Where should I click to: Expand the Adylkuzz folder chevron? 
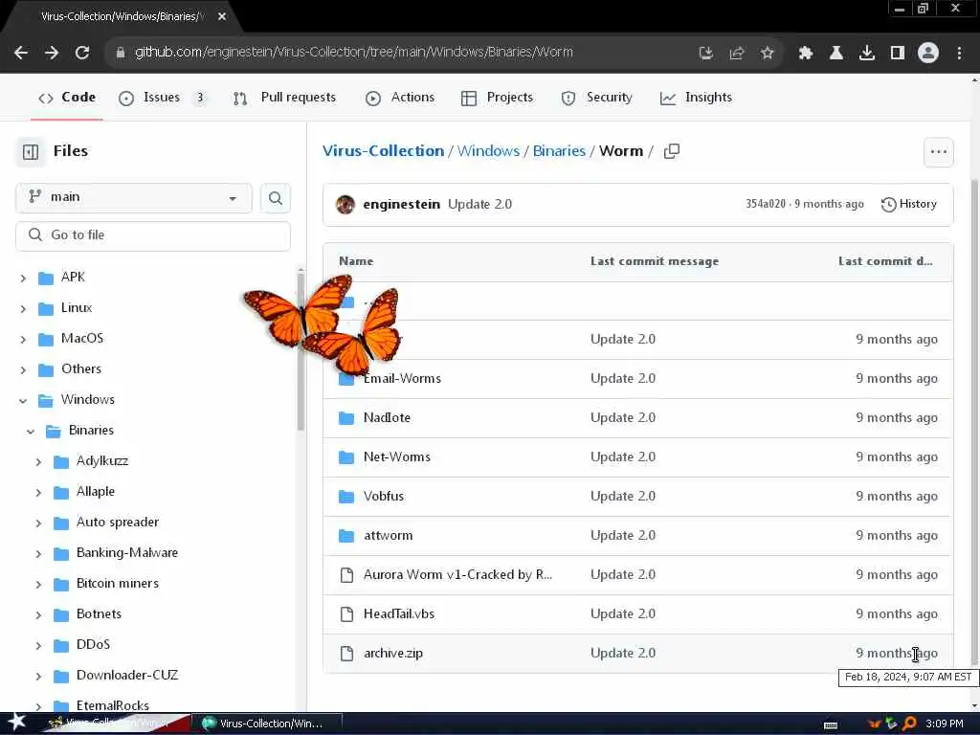pyautogui.click(x=38, y=462)
